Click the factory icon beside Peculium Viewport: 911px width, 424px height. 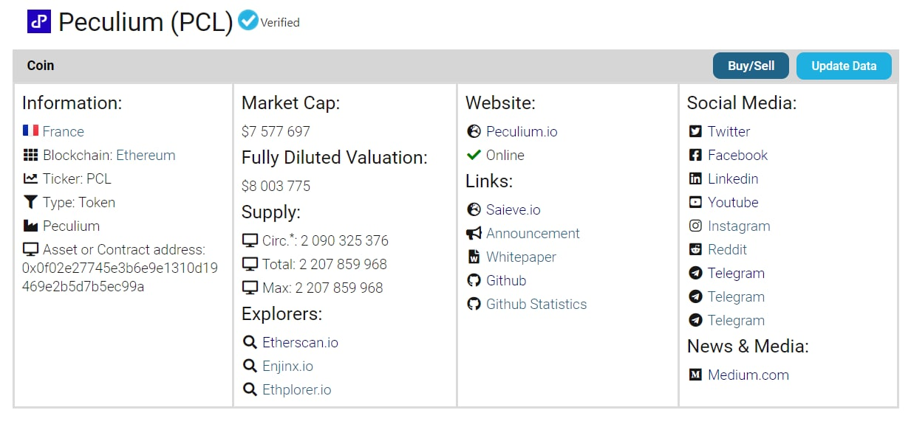pyautogui.click(x=30, y=226)
